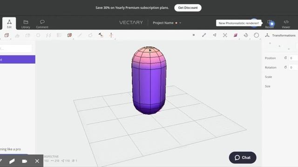The image size is (298, 167).
Task: Click the greyed pen draw icon
Action: pos(80,35)
